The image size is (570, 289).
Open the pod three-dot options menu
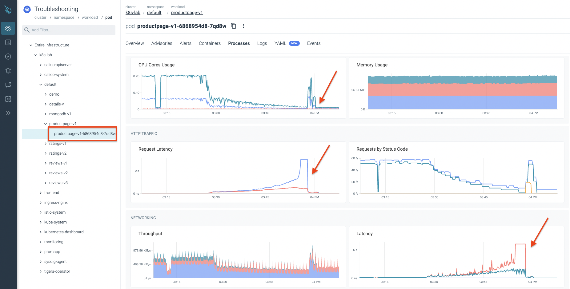(x=243, y=26)
